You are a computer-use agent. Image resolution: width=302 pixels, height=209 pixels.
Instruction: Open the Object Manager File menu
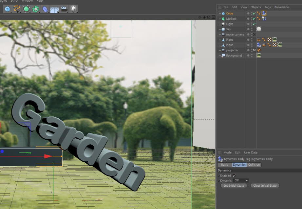(226, 7)
